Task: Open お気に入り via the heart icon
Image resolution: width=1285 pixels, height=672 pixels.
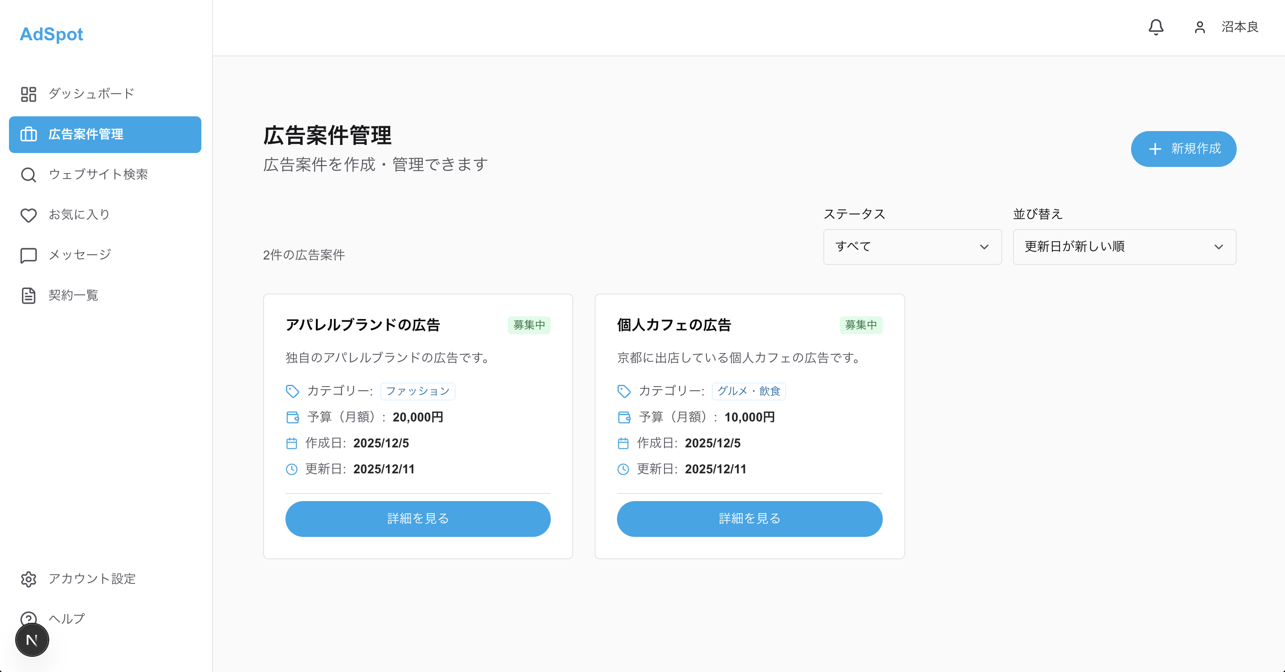Action: (29, 214)
